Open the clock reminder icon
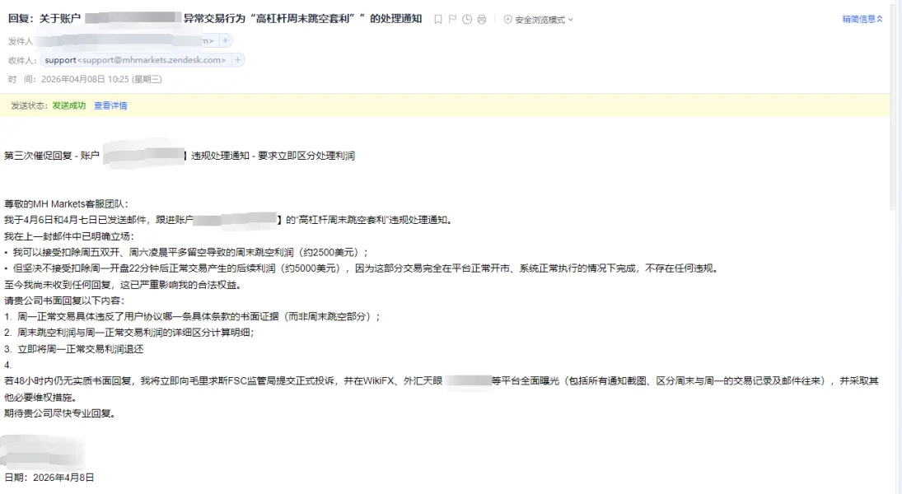This screenshot has height=494, width=902. click(x=467, y=20)
